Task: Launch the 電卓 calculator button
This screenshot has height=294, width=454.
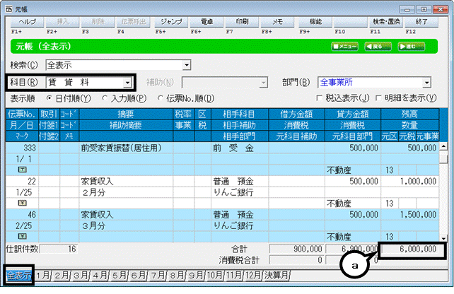Action: [206, 22]
